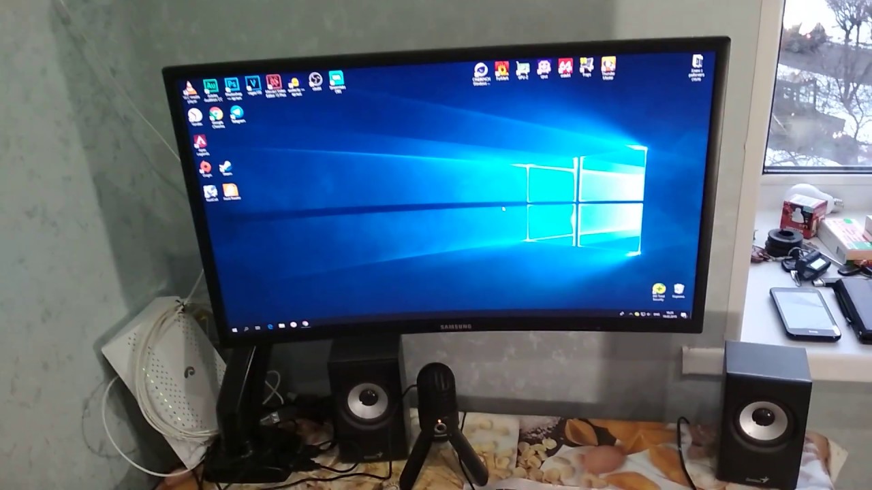Viewport: 872px width, 490px height.
Task: Open the Steam desktop shortcut
Action: point(225,166)
